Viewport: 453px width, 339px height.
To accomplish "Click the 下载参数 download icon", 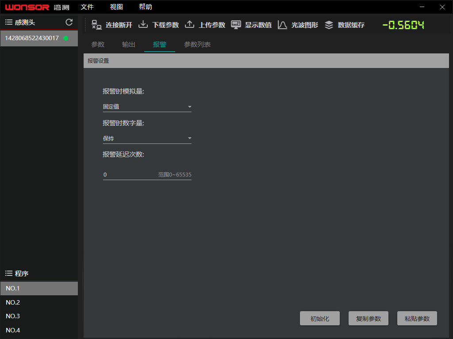I will click(143, 25).
